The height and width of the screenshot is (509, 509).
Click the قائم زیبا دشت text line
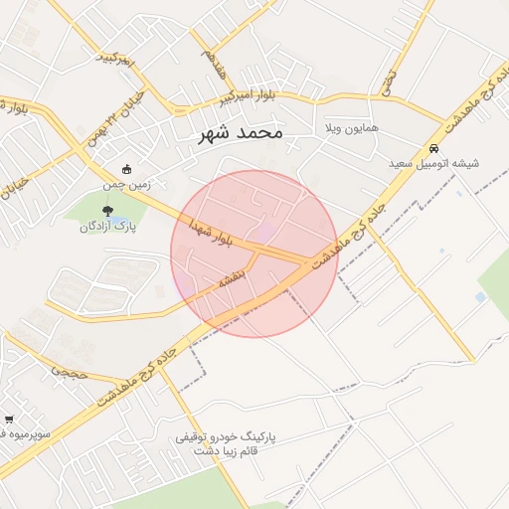(226, 451)
